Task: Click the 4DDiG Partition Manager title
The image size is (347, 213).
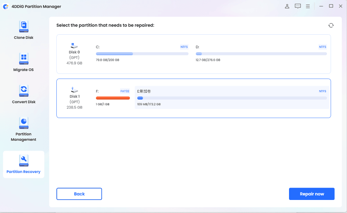Action: pos(36,7)
